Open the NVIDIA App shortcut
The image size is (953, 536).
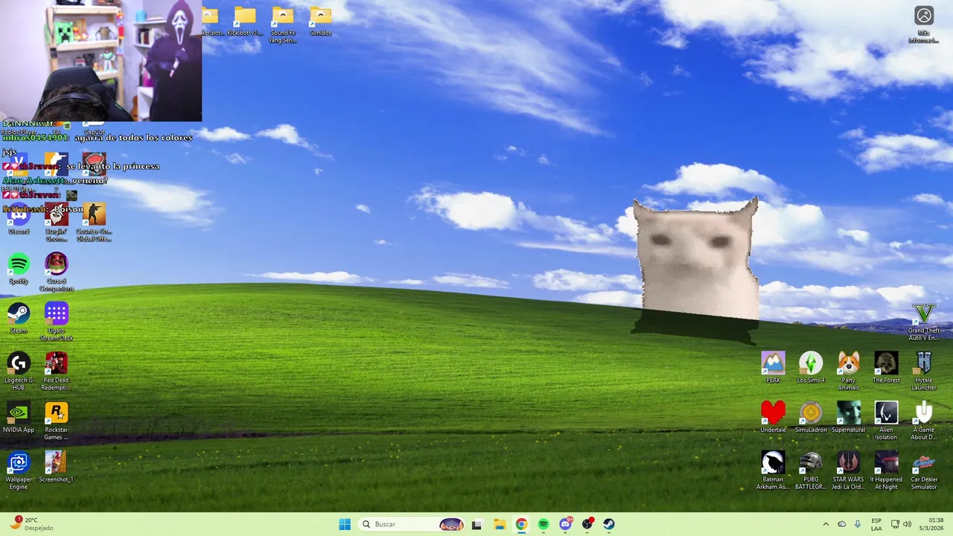tap(19, 418)
